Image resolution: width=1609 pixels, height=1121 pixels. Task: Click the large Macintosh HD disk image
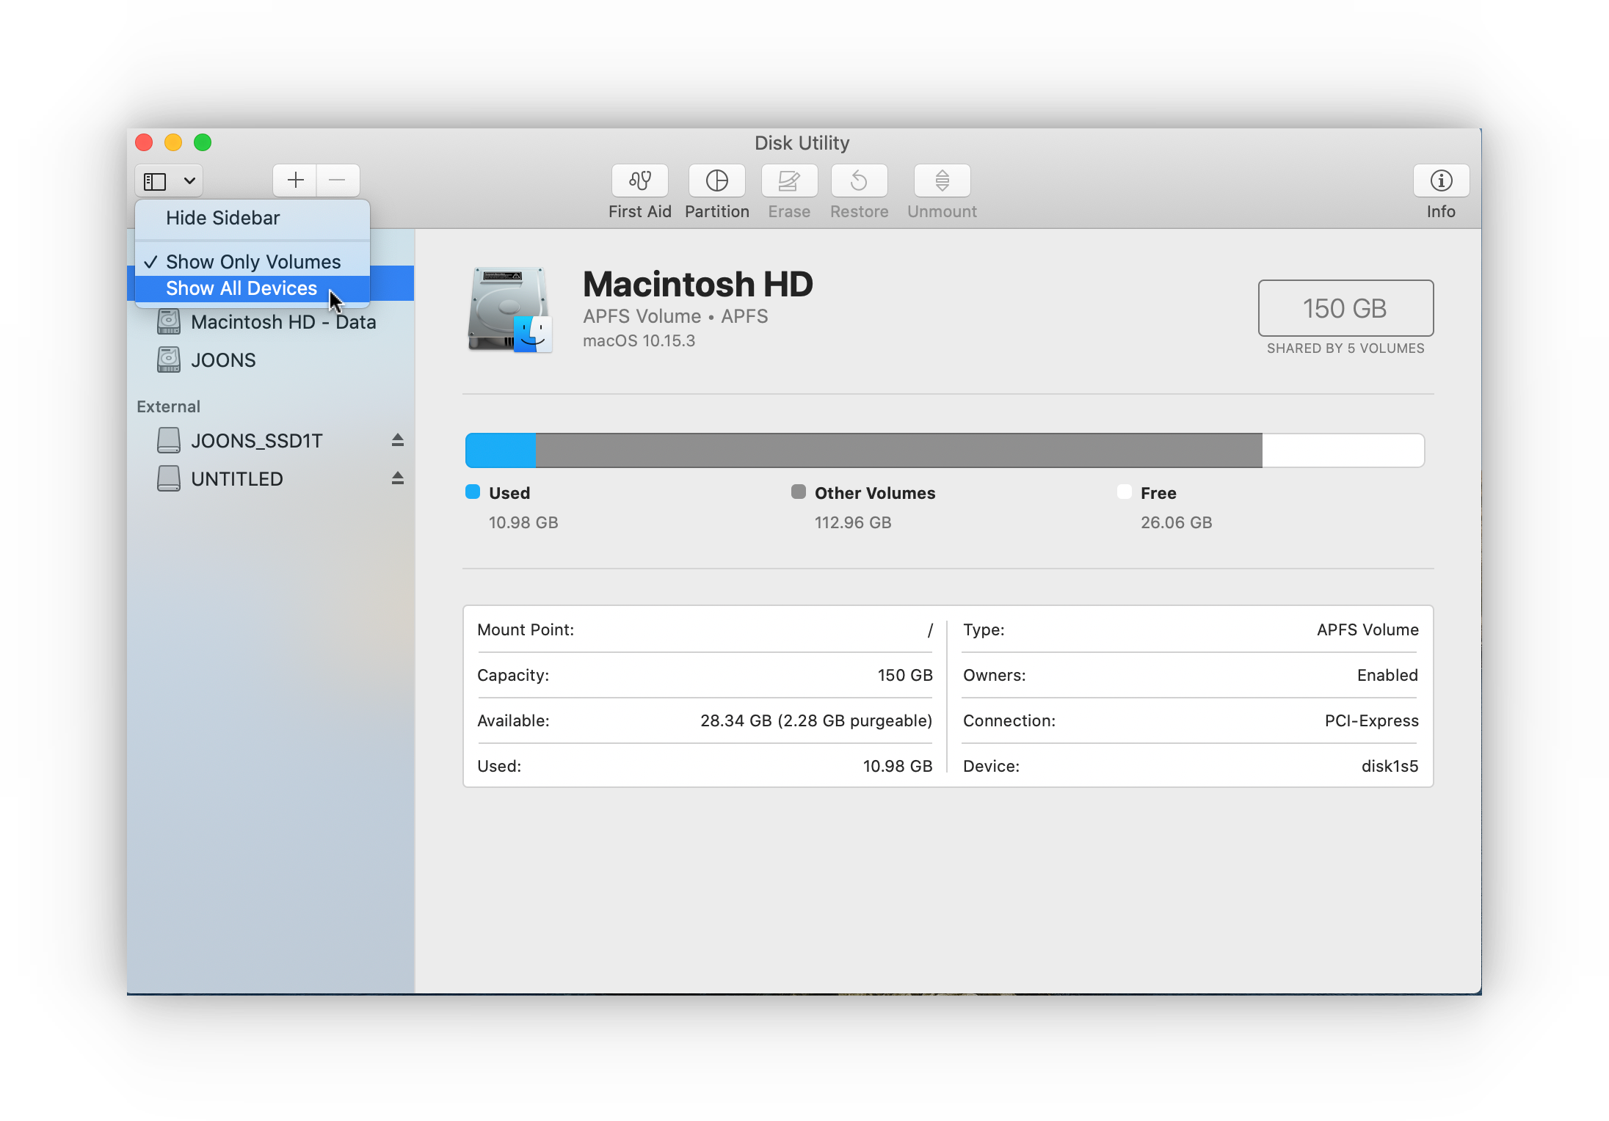[509, 310]
